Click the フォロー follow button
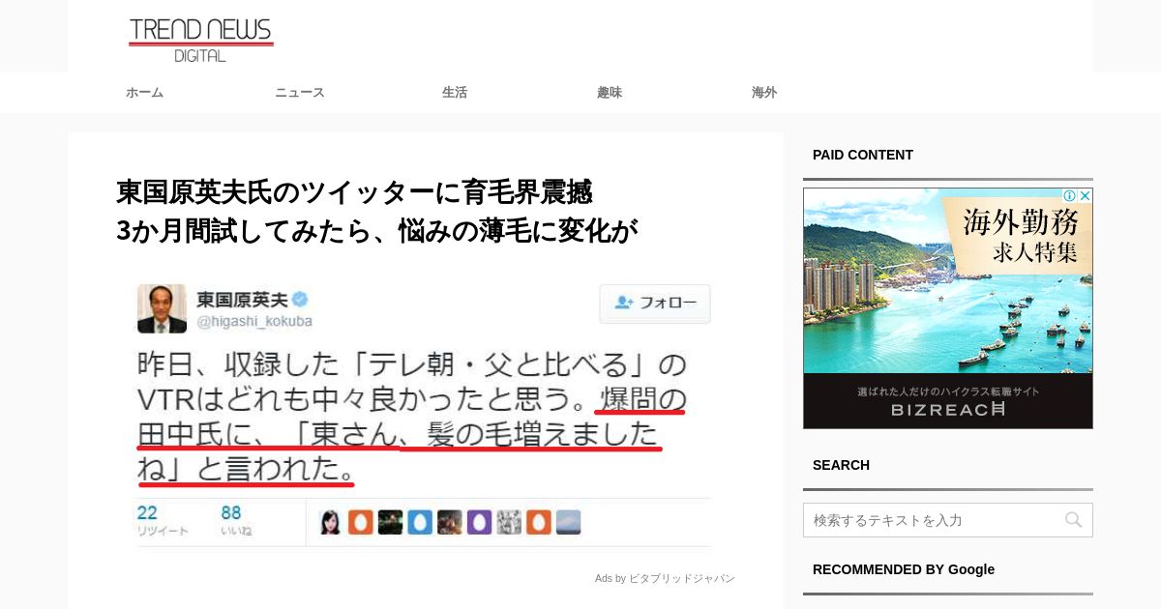 [655, 304]
